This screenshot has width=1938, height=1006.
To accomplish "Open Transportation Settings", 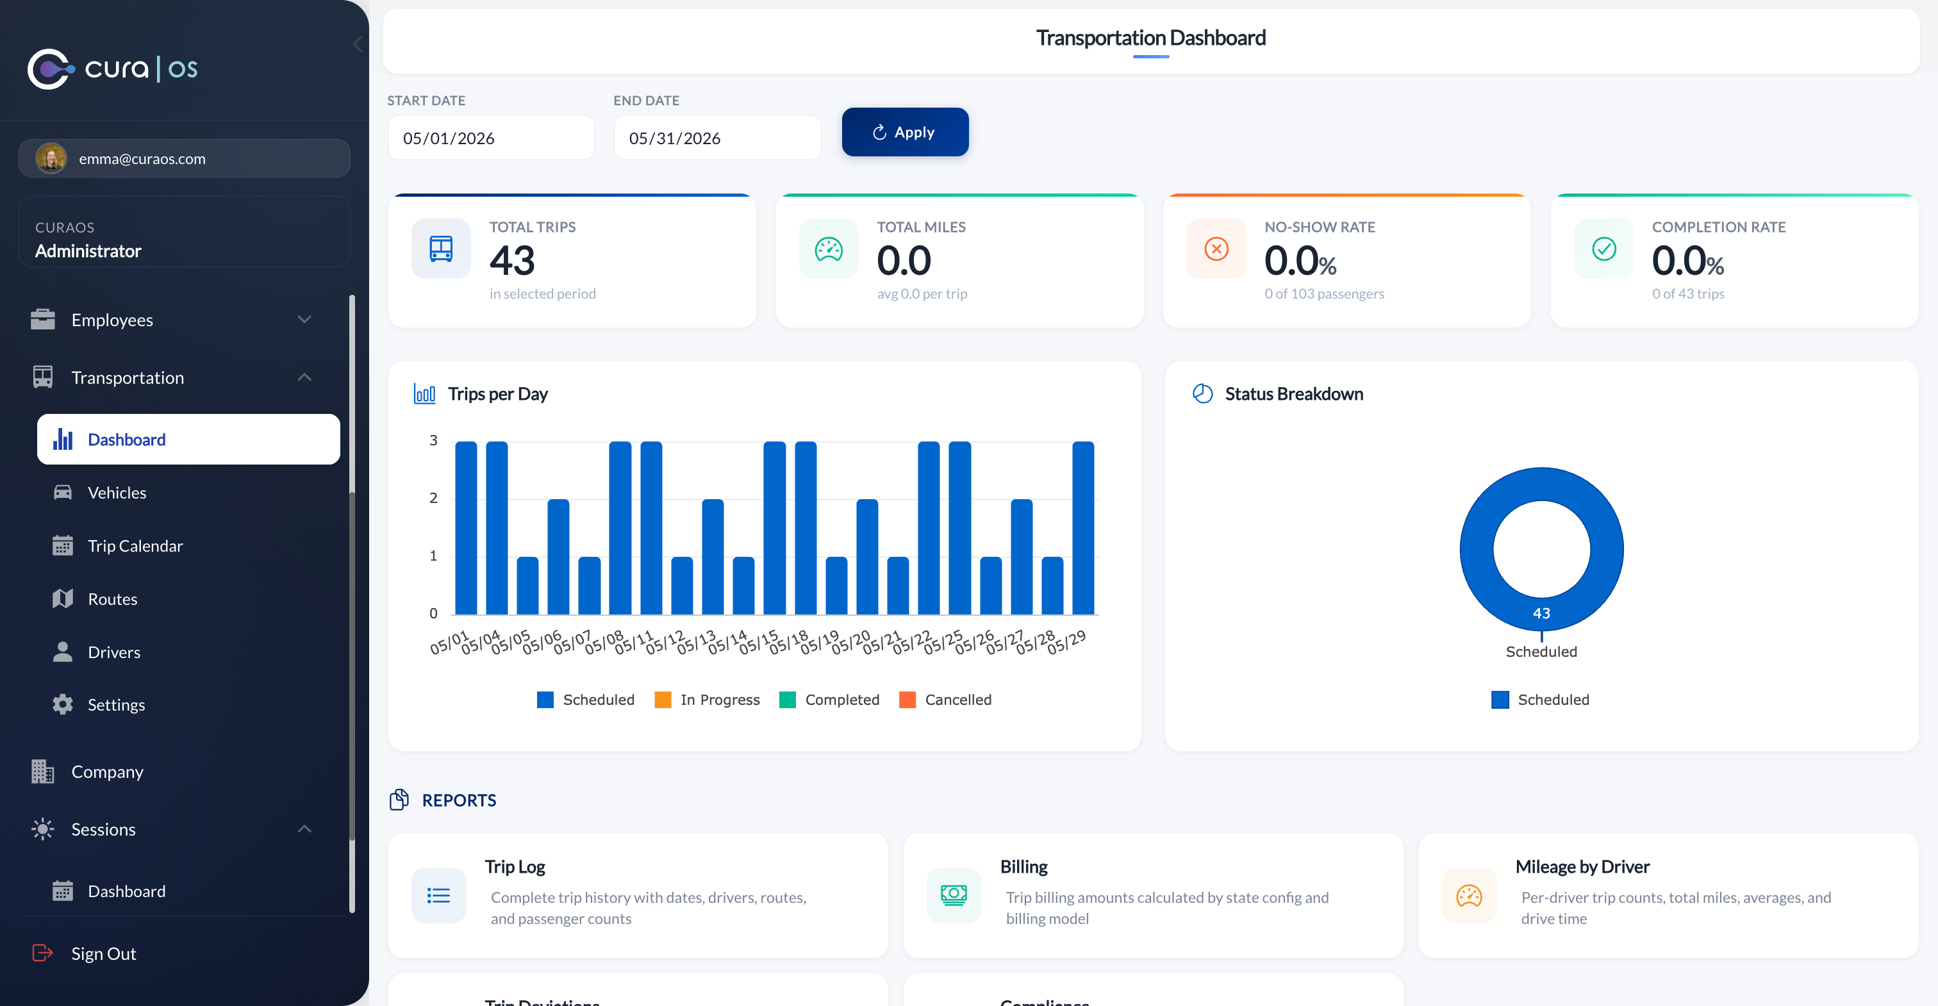I will tap(188, 705).
